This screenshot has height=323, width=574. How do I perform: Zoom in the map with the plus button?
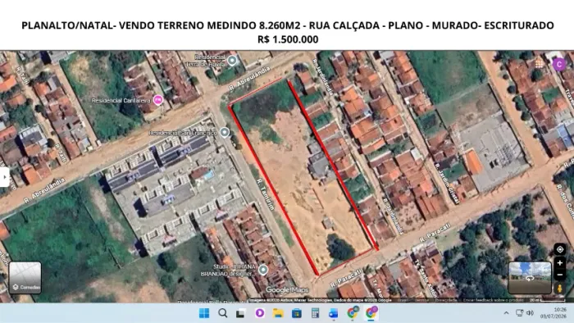(560, 263)
